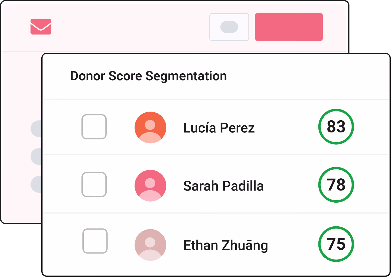
Task: Click the green 78 score badge
Action: (x=336, y=185)
